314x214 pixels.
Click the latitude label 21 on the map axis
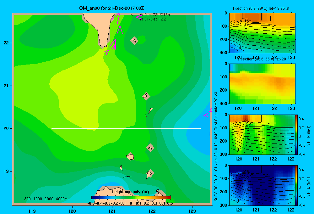[6, 86]
